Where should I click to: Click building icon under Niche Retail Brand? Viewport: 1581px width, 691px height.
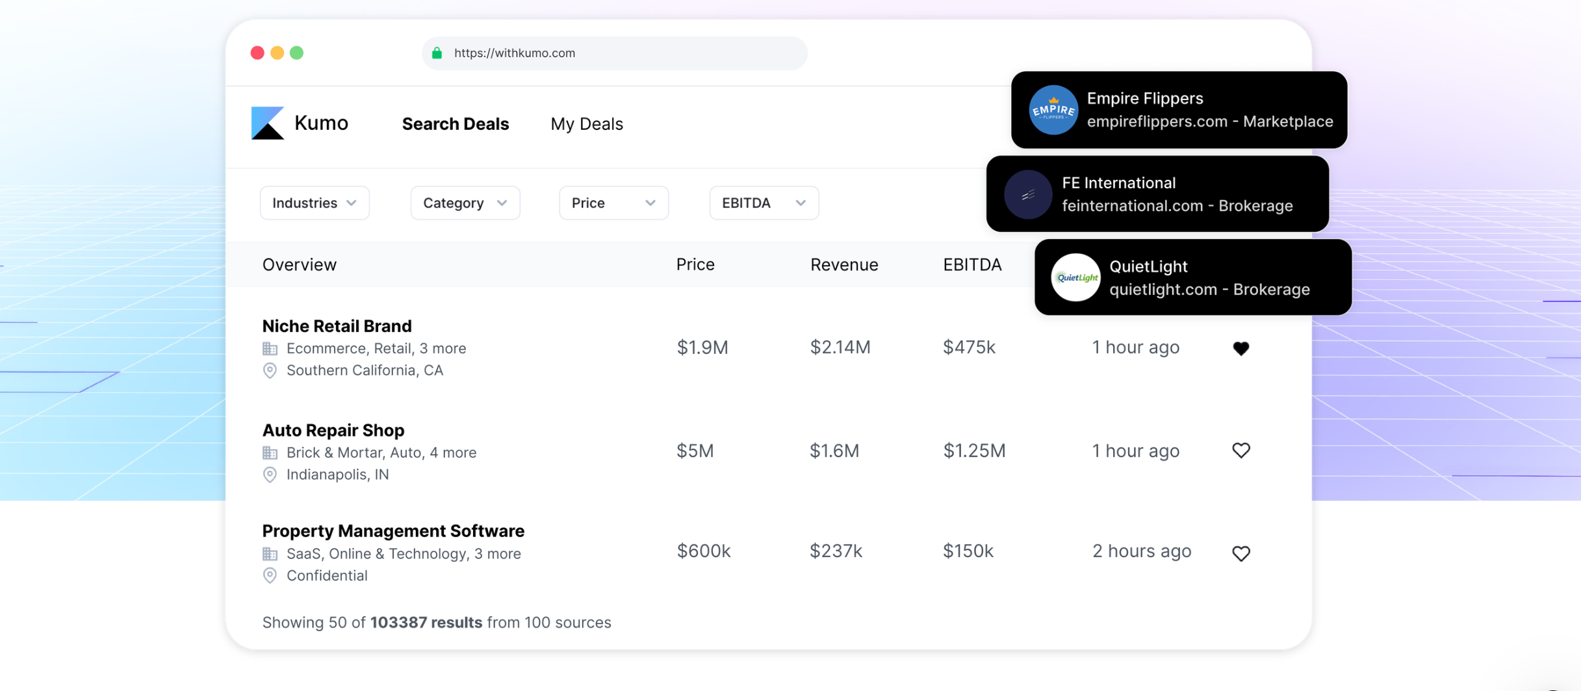click(270, 349)
